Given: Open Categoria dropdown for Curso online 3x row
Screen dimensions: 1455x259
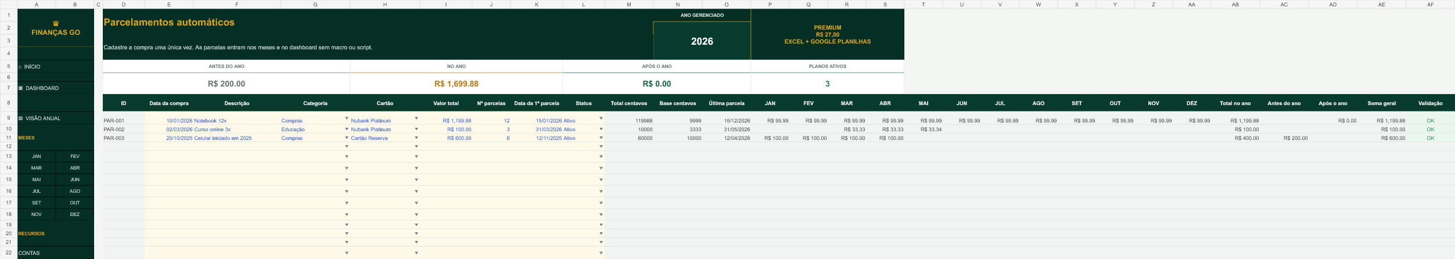Looking at the screenshot, I should pos(347,129).
